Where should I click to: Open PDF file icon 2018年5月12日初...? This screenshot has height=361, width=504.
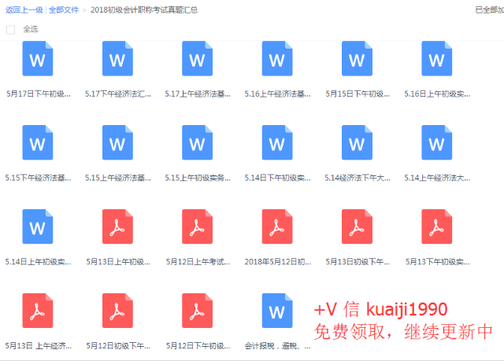(277, 227)
